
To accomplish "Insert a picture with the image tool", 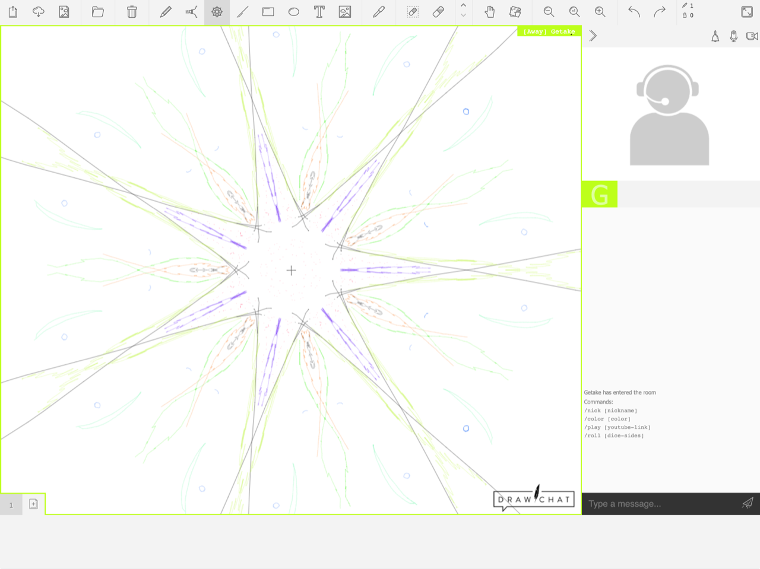I will [x=345, y=12].
